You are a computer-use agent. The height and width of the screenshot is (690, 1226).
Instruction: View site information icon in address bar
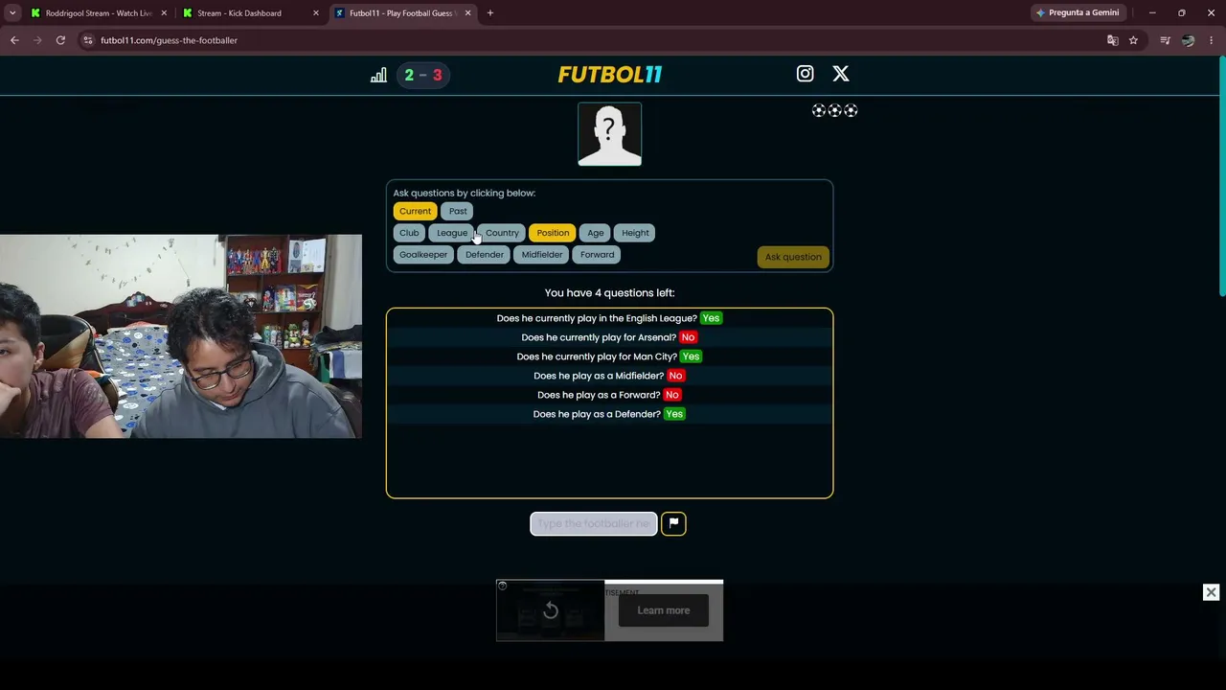click(x=87, y=40)
